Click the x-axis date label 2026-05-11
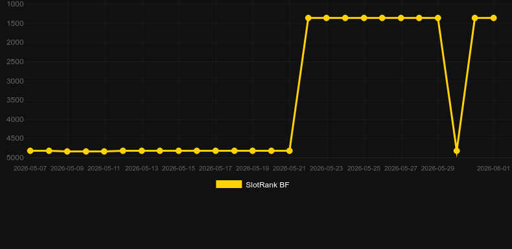 point(104,169)
